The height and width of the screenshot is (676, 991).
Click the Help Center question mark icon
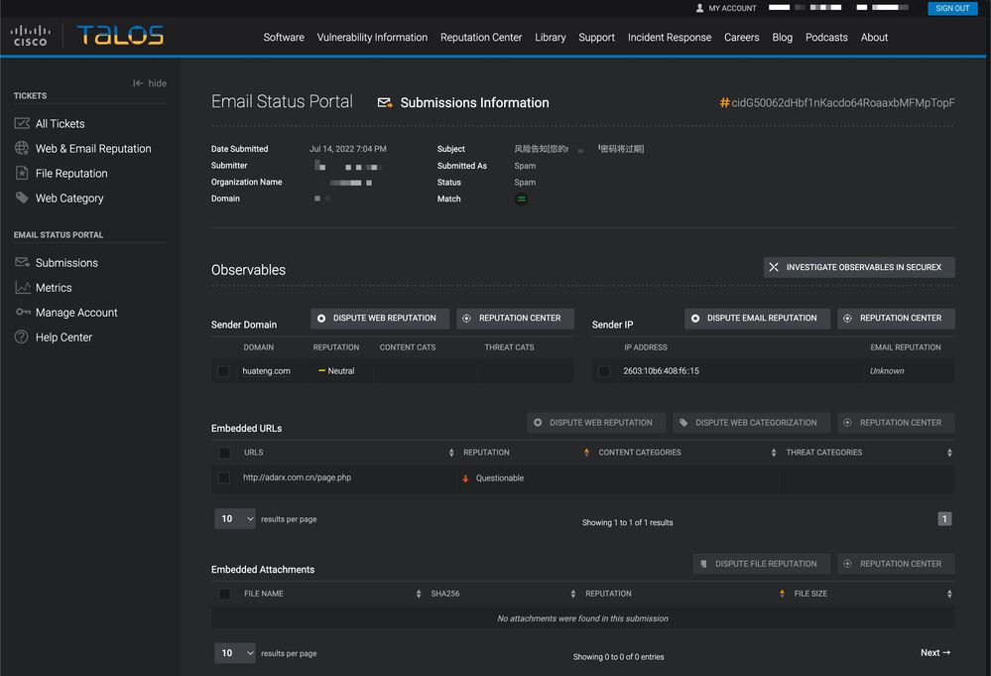click(22, 338)
